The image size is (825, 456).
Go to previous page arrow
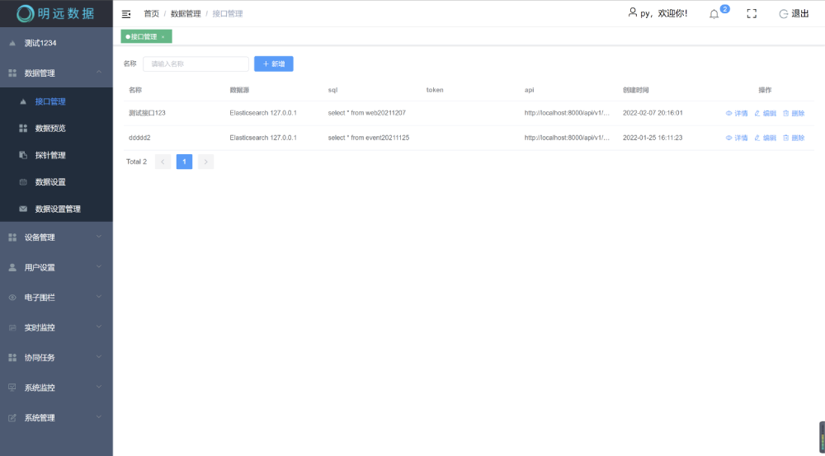coord(163,162)
